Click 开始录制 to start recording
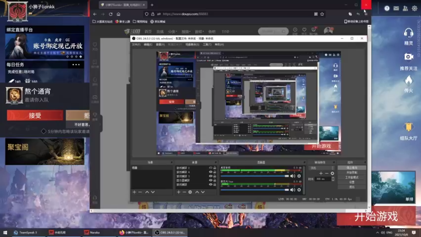The height and width of the screenshot is (237, 421). tap(352, 173)
